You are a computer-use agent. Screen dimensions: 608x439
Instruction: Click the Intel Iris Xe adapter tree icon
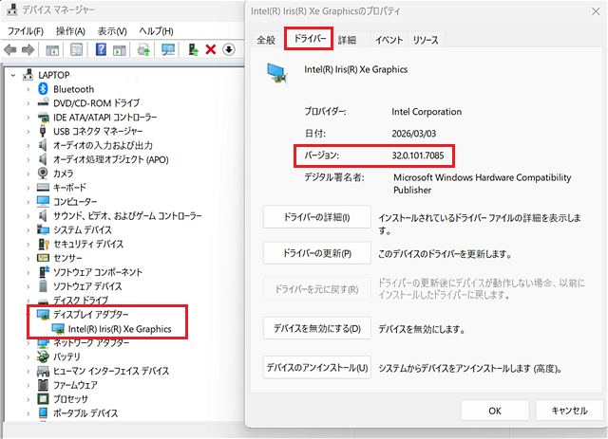click(58, 329)
